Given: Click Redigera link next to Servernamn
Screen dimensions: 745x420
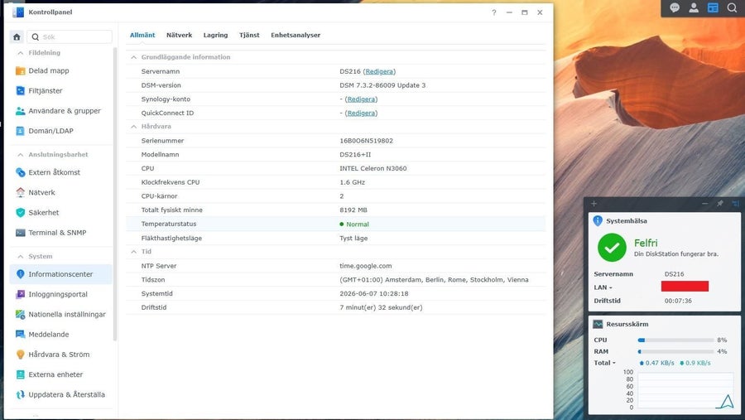Looking at the screenshot, I should (379, 71).
